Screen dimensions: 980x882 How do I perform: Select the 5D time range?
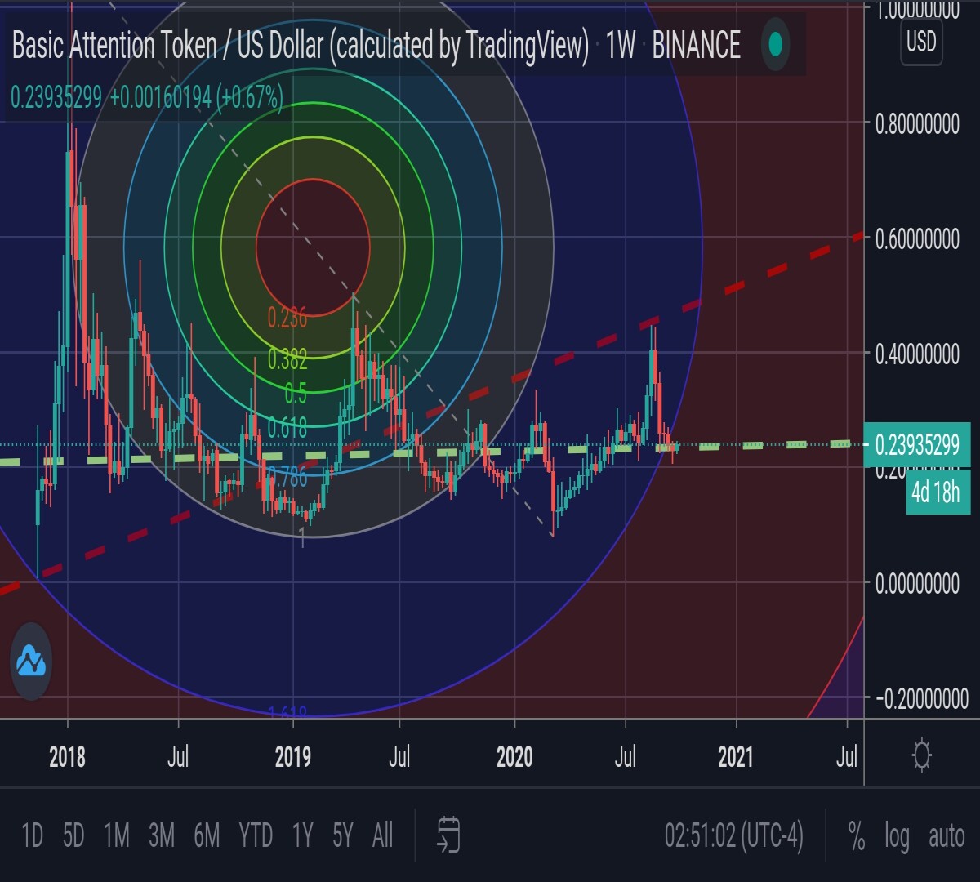pyautogui.click(x=73, y=835)
